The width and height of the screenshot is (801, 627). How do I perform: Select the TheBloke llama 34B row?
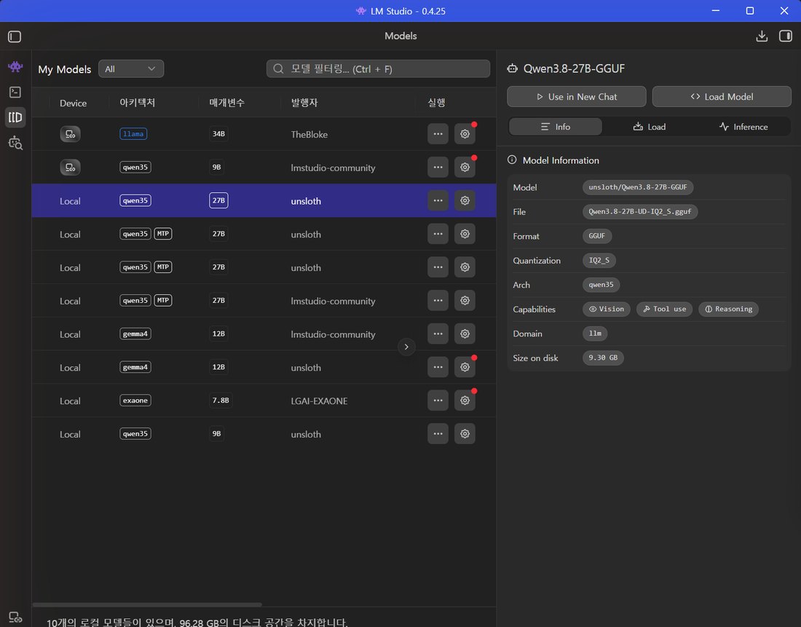click(x=264, y=134)
